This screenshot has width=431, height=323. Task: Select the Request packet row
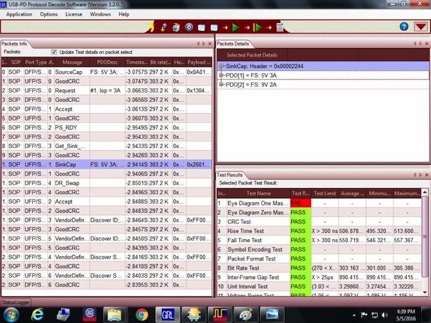107,91
